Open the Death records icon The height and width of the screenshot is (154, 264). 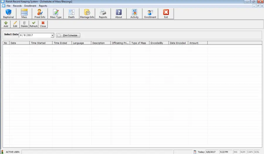71,13
